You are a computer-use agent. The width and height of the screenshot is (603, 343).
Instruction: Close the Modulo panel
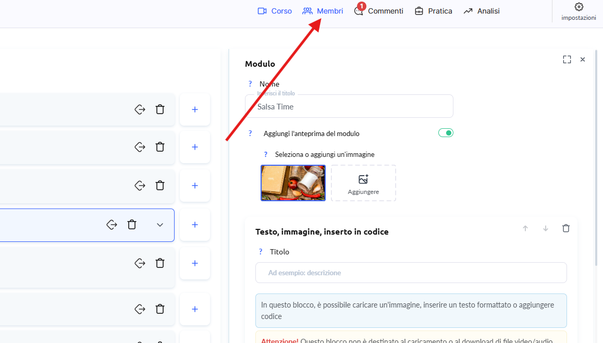(583, 59)
